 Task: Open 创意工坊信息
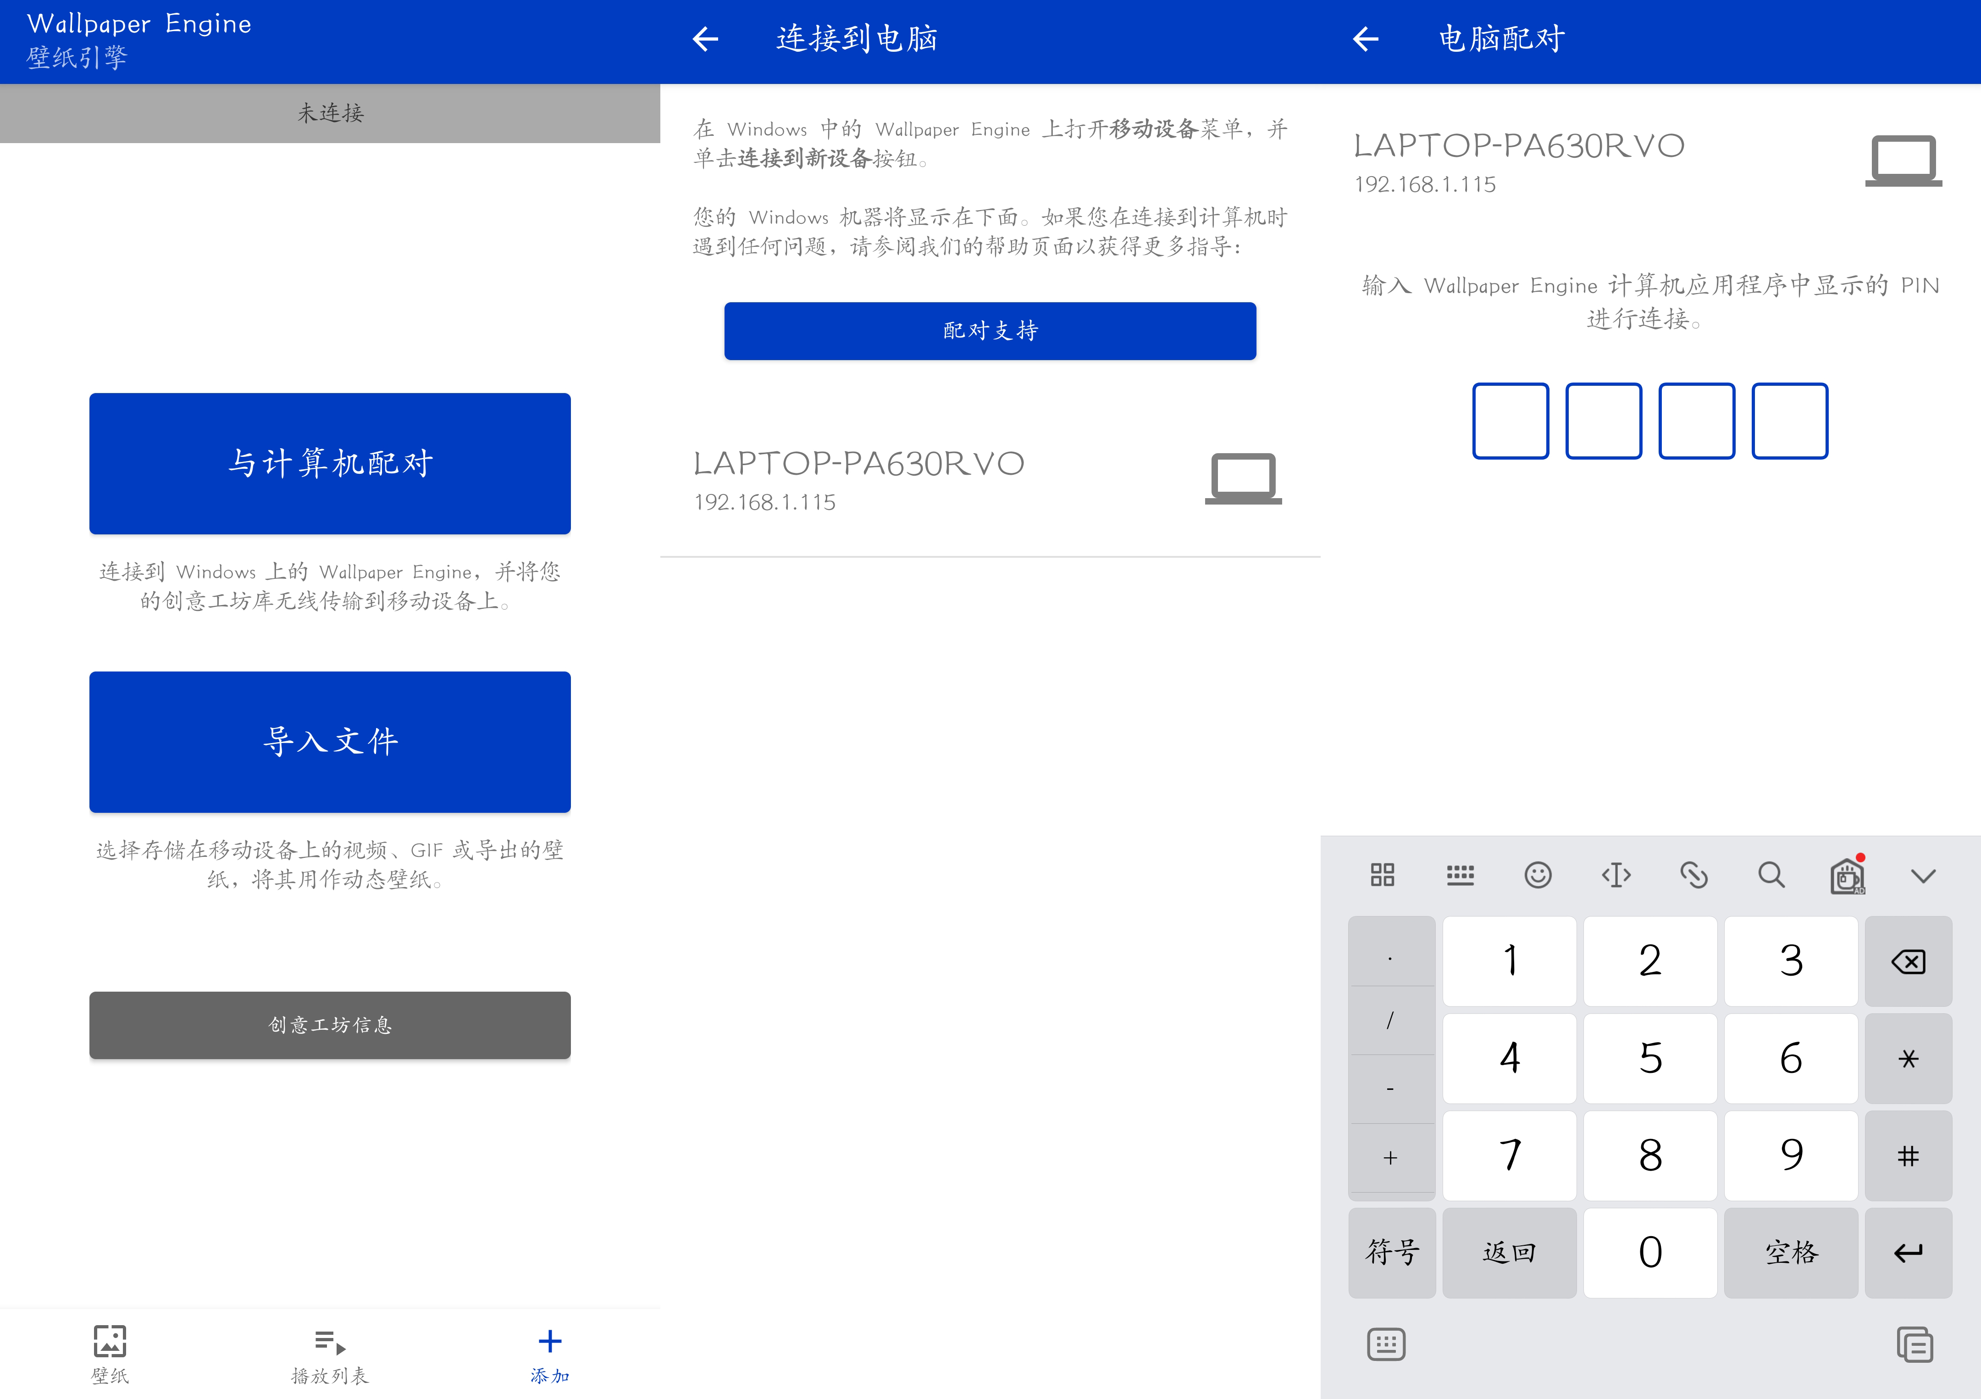[x=330, y=1024]
